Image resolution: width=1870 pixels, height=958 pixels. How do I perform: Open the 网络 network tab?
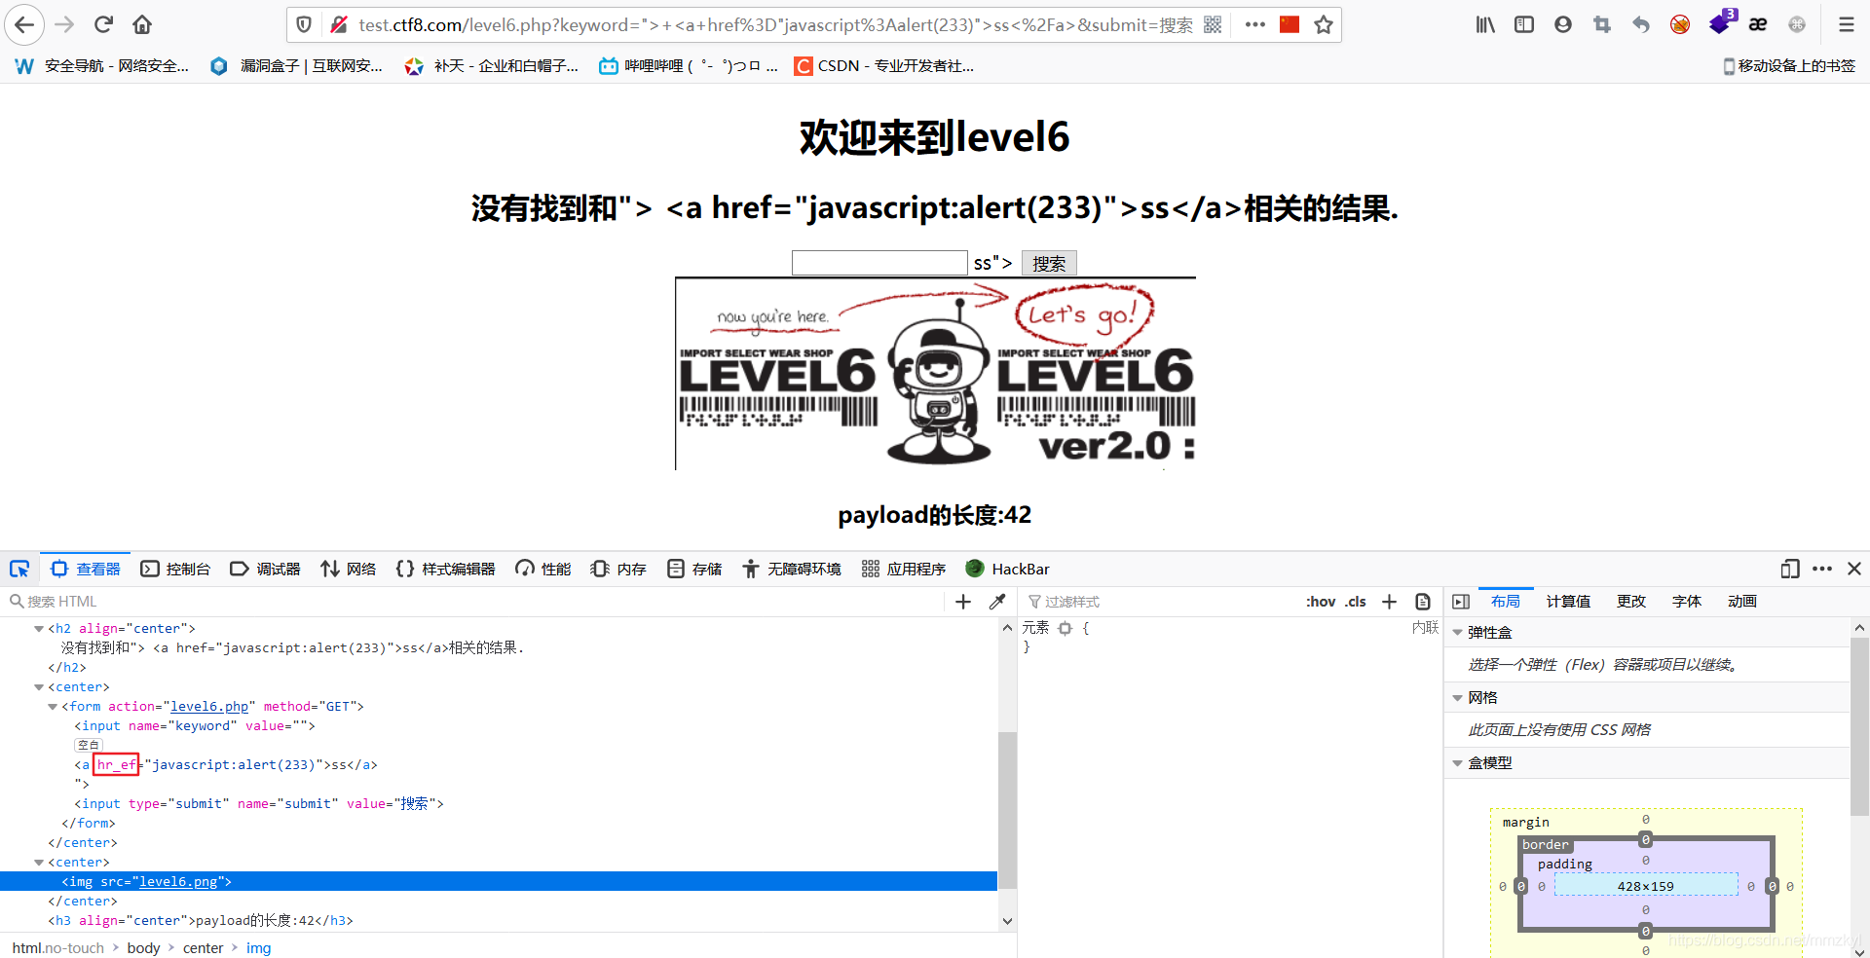349,569
